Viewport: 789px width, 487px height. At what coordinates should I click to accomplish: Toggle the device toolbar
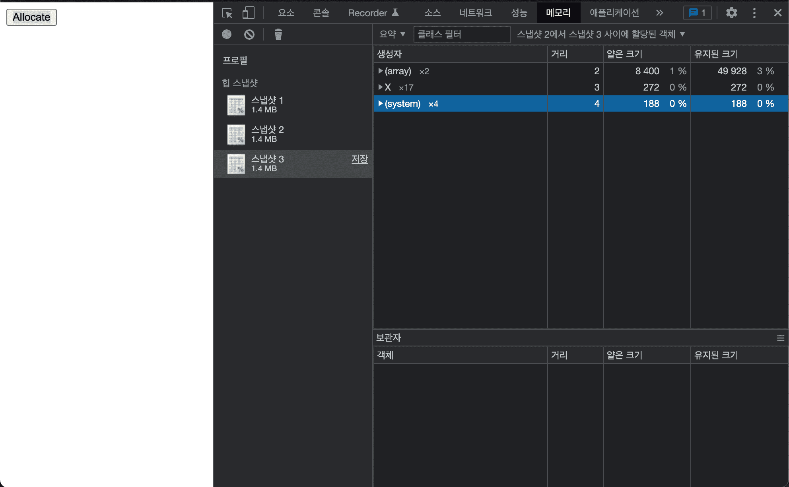(248, 13)
